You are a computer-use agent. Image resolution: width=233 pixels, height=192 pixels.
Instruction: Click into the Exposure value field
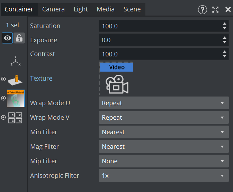(159, 40)
